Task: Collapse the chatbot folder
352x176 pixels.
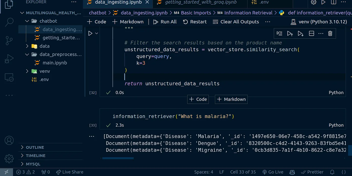Action: [27, 21]
